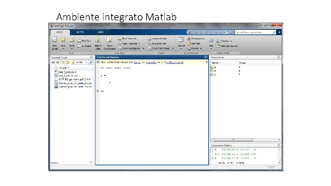Open a file using the Open folder icon
Image resolution: width=331 pixels, height=186 pixels.
click(72, 40)
